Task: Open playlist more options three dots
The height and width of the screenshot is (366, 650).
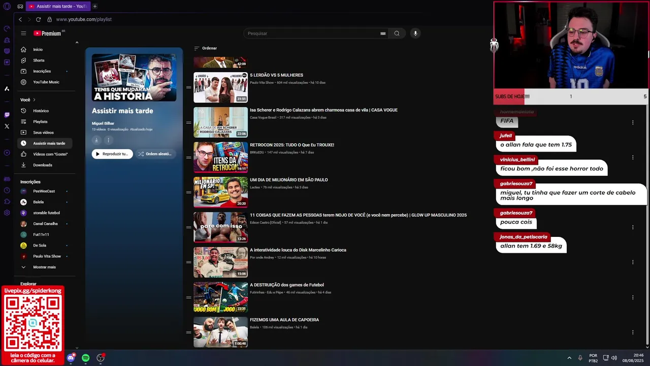Action: point(108,140)
